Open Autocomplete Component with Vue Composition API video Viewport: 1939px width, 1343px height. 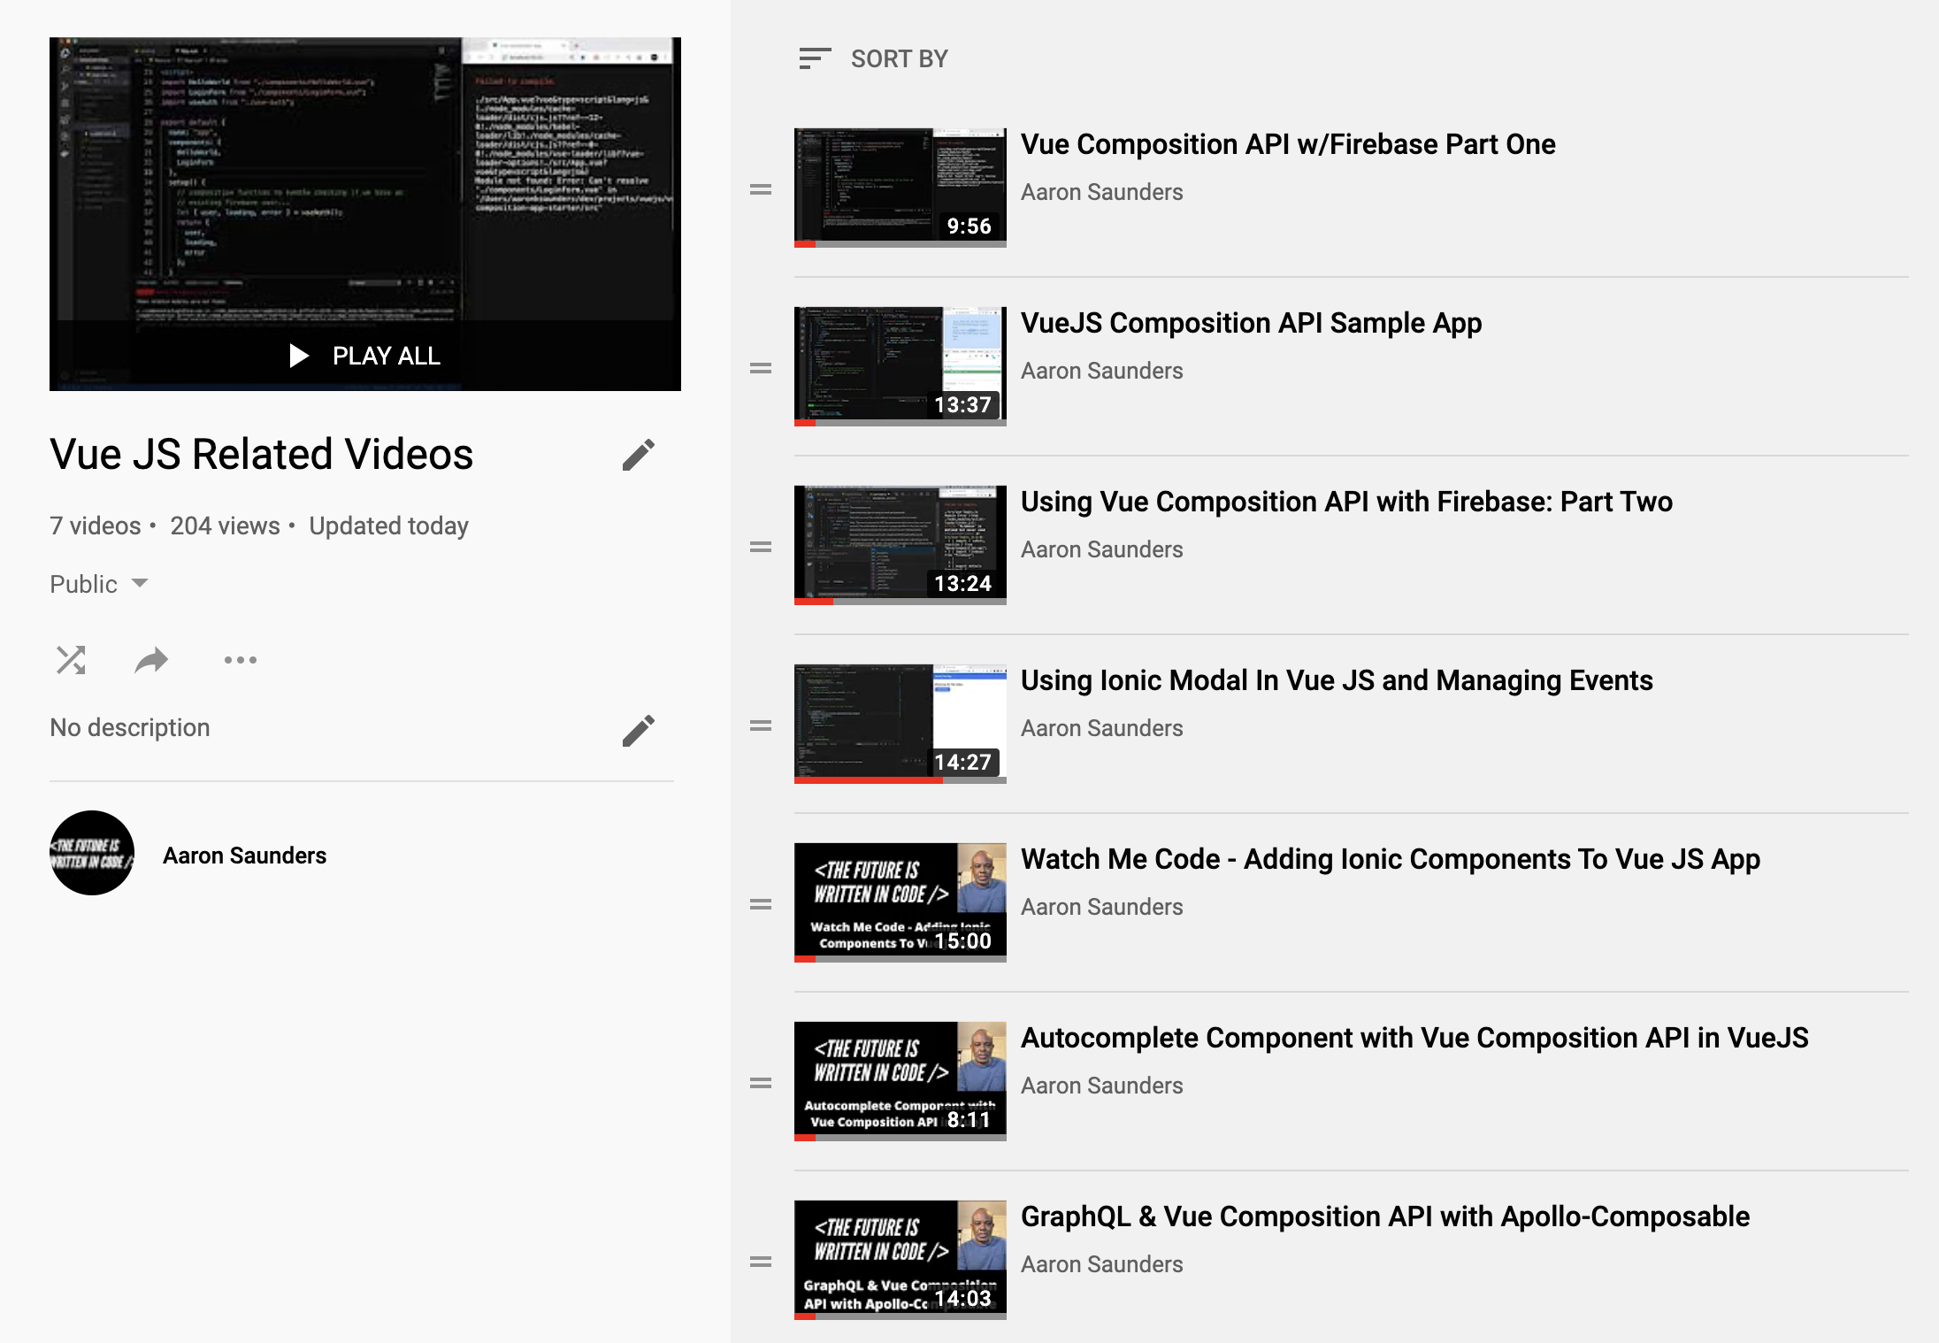tap(1414, 1038)
